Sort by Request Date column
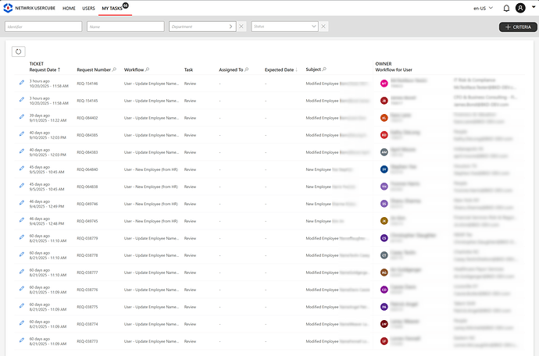Viewport: 539px width, 356px height. 45,70
